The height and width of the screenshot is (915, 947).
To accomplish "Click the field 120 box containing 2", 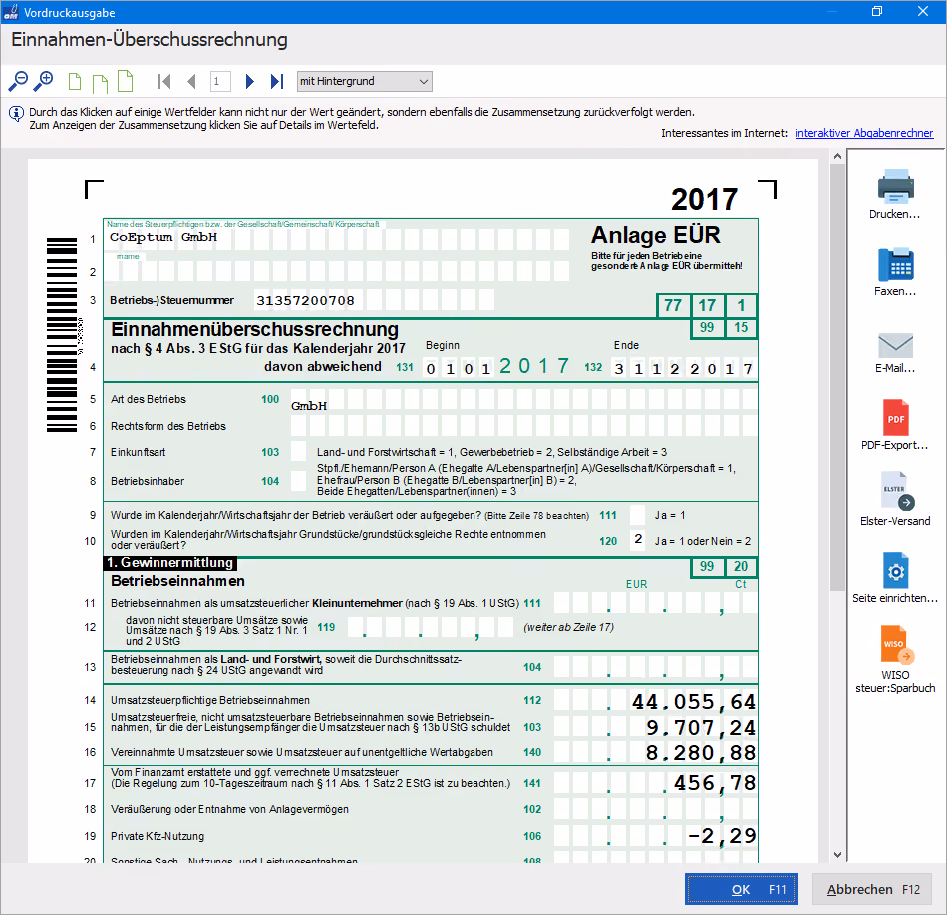I will point(638,539).
